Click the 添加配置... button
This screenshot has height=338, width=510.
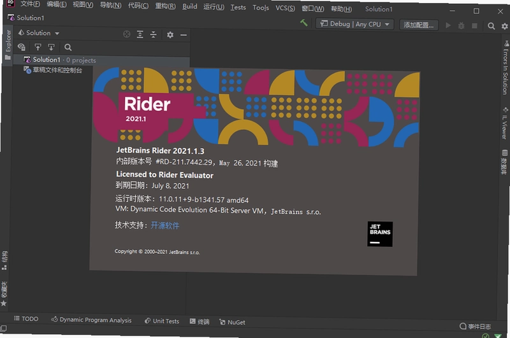419,25
